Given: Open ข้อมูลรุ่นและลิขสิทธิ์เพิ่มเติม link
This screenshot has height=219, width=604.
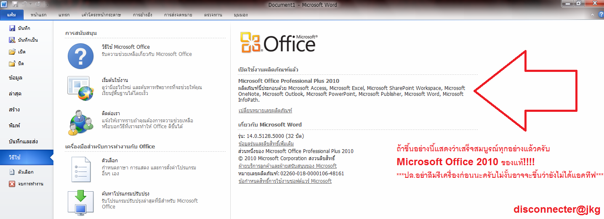Looking at the screenshot, I should tap(266, 144).
